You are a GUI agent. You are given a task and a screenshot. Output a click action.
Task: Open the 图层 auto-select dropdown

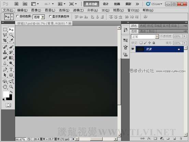point(39,17)
